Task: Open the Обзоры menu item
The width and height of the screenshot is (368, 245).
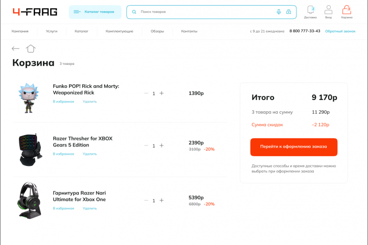Action: pos(157,31)
